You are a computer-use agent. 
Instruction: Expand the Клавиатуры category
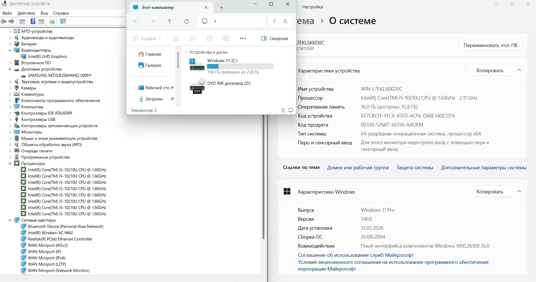pyautogui.click(x=10, y=94)
